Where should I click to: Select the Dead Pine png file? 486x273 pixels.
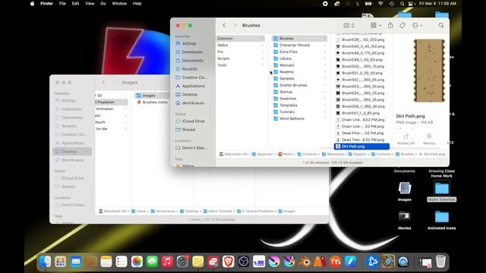[x=363, y=133]
